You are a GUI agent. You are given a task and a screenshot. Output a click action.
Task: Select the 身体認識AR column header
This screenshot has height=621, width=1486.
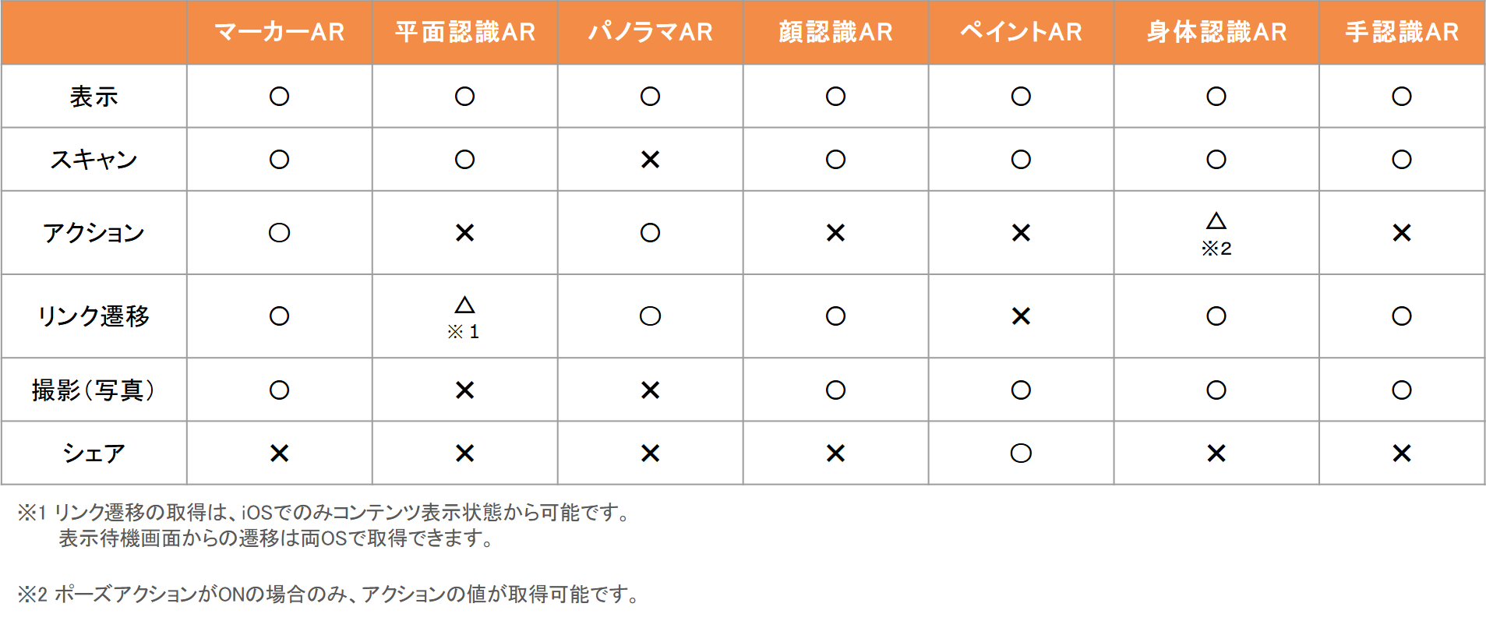[x=1216, y=32]
